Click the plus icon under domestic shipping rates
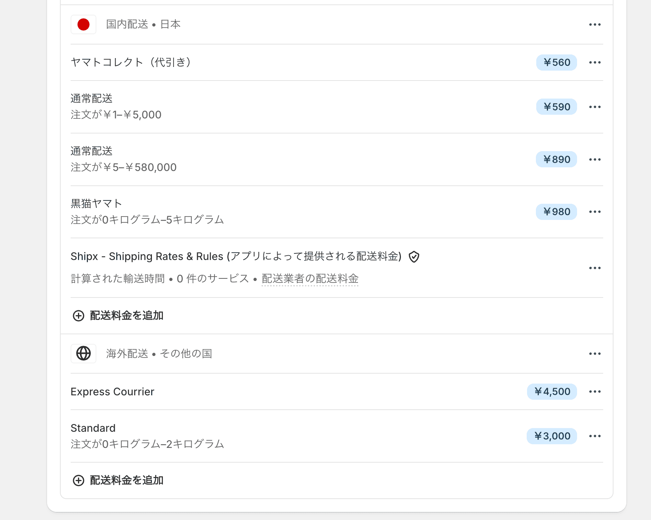The image size is (651, 520). click(78, 316)
